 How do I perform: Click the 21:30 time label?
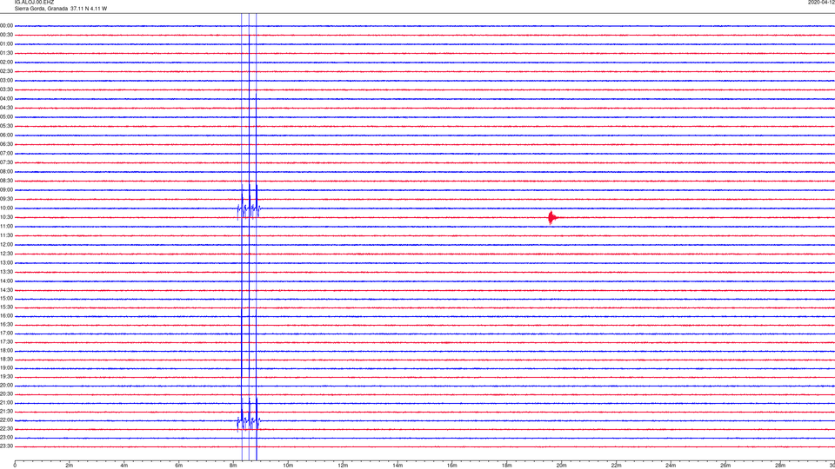pyautogui.click(x=6, y=412)
